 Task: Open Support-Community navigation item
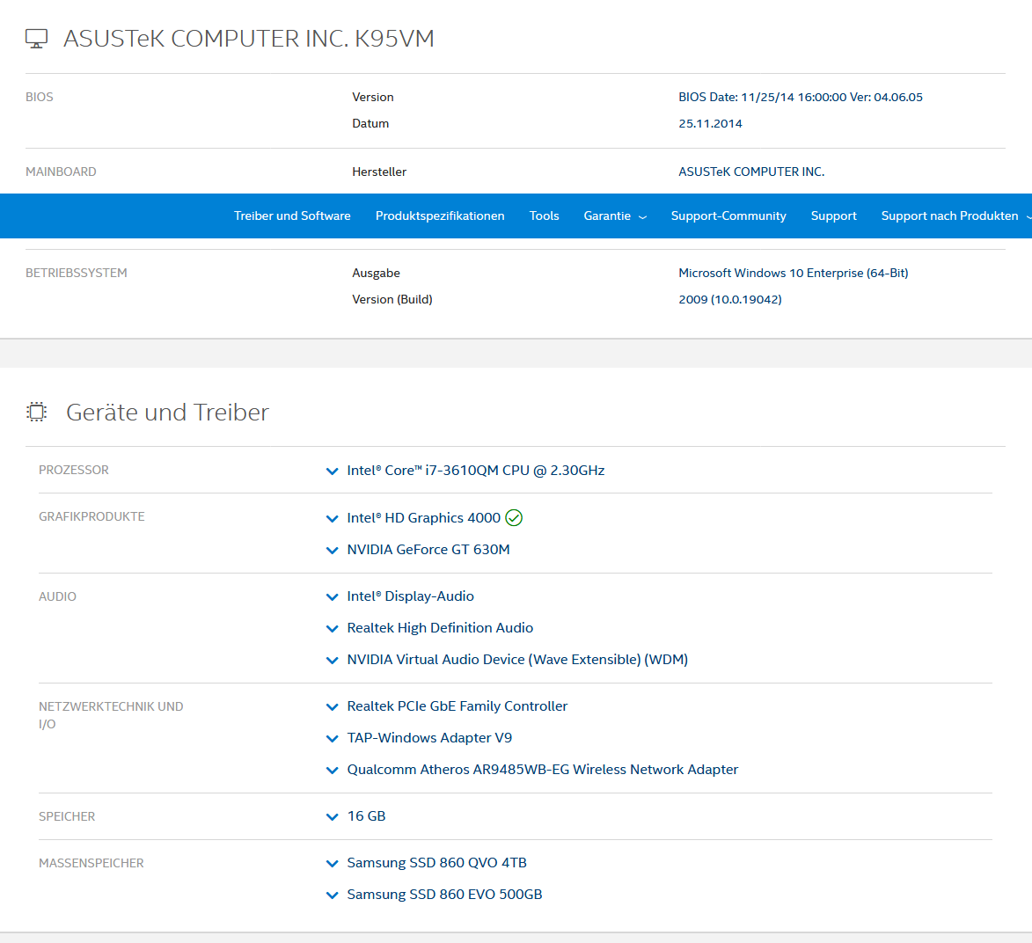[x=728, y=216]
